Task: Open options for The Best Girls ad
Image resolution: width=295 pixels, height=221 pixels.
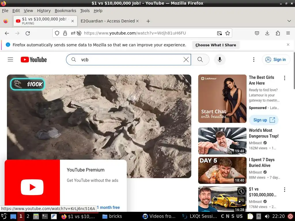Action: click(x=285, y=78)
